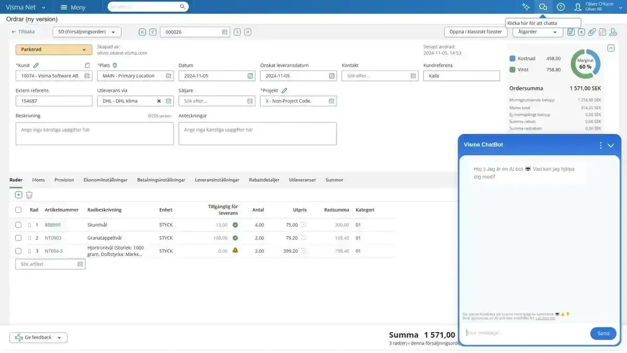
Task: Open the help question mark icon
Action: [561, 7]
